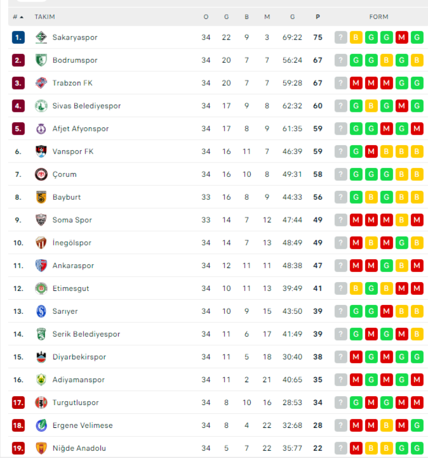Viewport: 428px width, 459px height.
Task: Click the Sakaryaspor team logo
Action: pyautogui.click(x=41, y=37)
